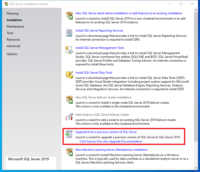Click the SQL Server title bar icon
200x172 pixels.
click(x=6, y=4)
